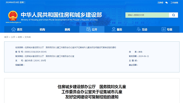Image resolution: width=183 pixels, height=103 pixels.
Task: Click the issue date 2024-06-11
Action: point(144,56)
